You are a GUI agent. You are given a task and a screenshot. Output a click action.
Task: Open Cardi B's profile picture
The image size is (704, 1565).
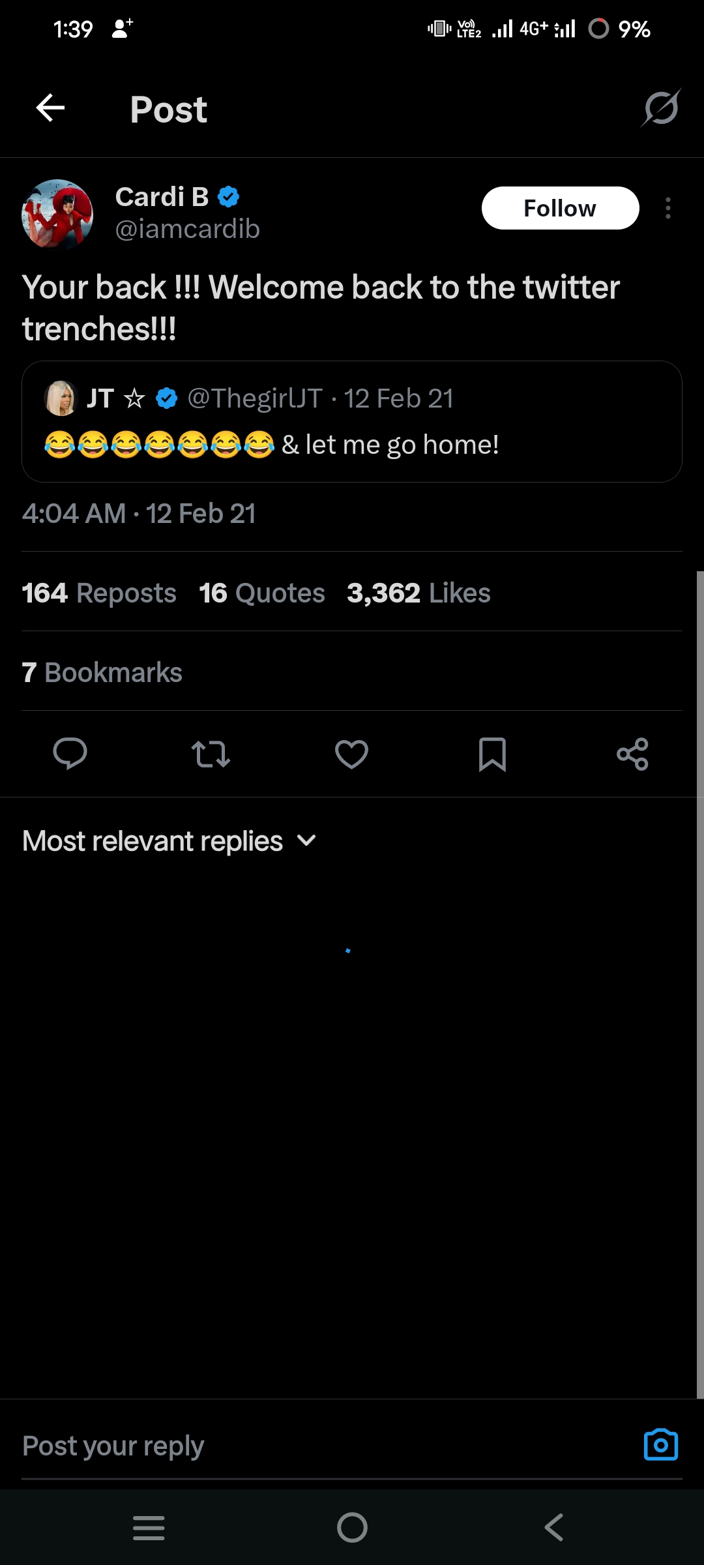57,214
